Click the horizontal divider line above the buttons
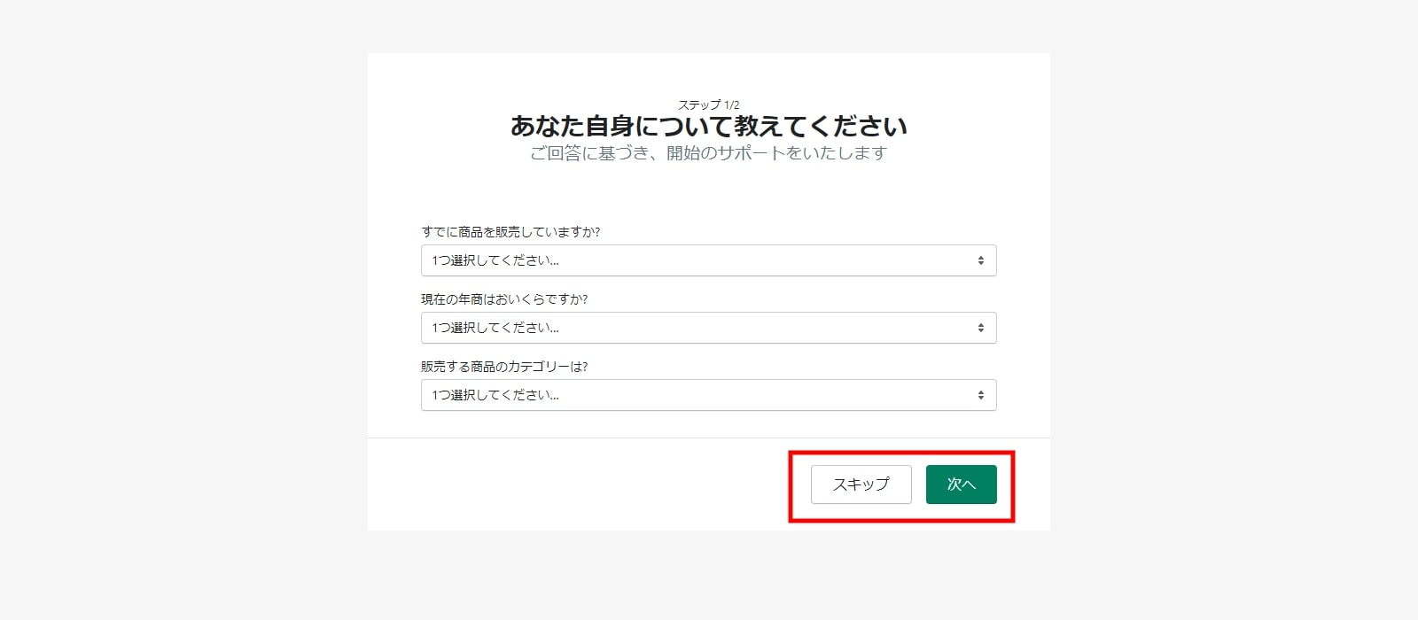The width and height of the screenshot is (1418, 620). (x=576, y=438)
